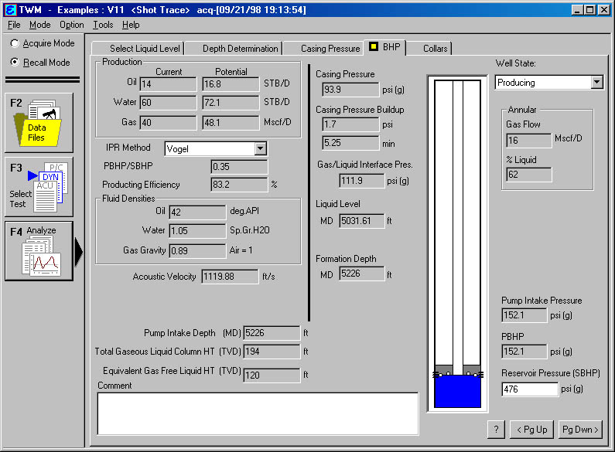Click the Pg Up button
Image resolution: width=615 pixels, height=452 pixels.
[x=532, y=430]
